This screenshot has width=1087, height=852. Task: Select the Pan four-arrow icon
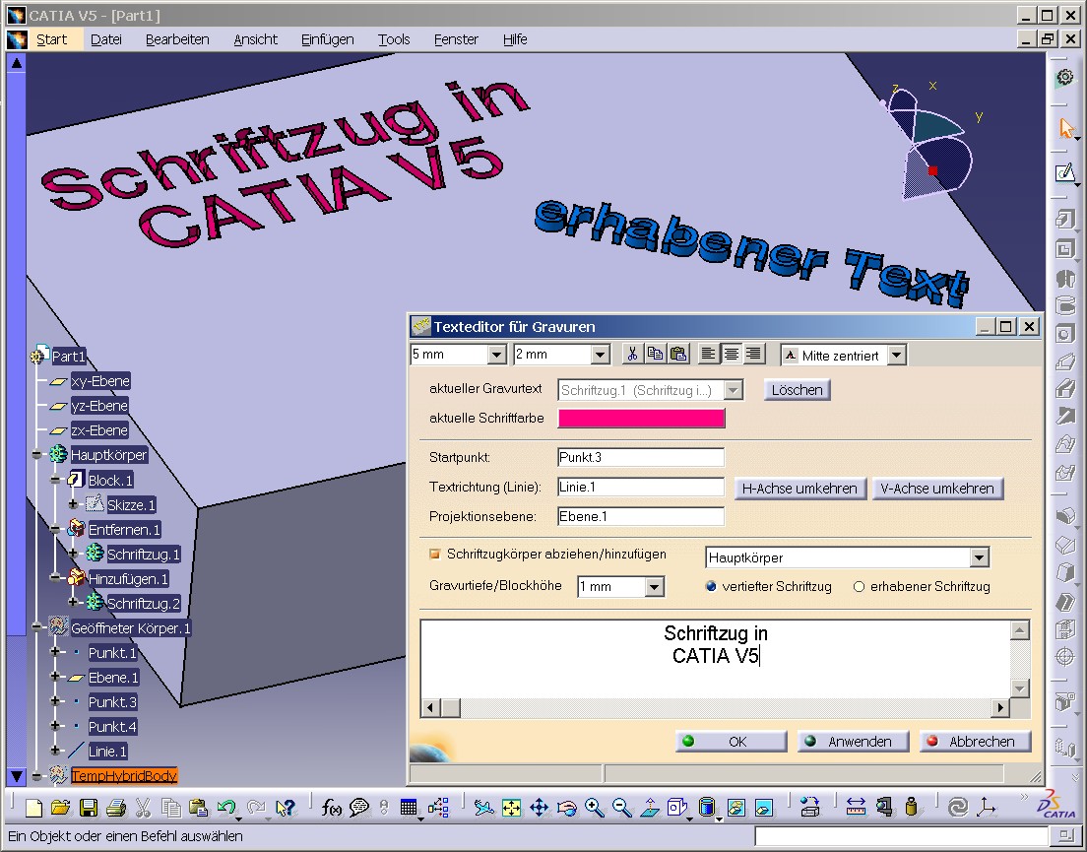539,808
